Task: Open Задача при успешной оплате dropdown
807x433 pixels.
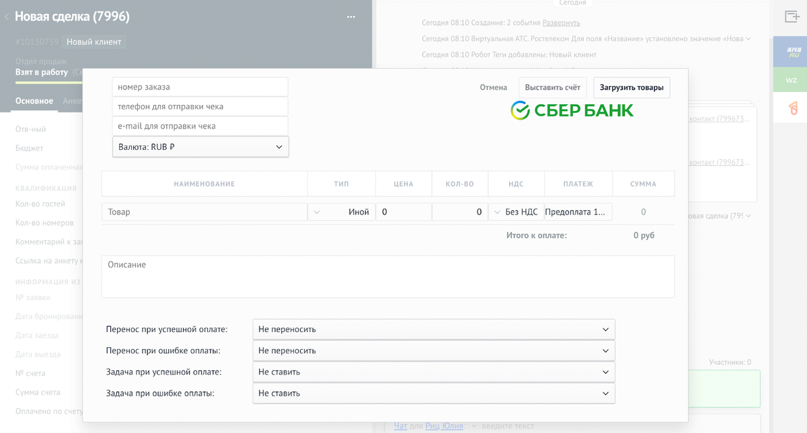Action: (434, 372)
